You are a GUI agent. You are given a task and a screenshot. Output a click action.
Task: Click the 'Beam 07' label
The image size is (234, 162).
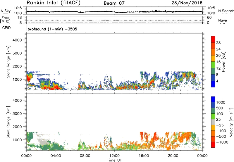114,3
